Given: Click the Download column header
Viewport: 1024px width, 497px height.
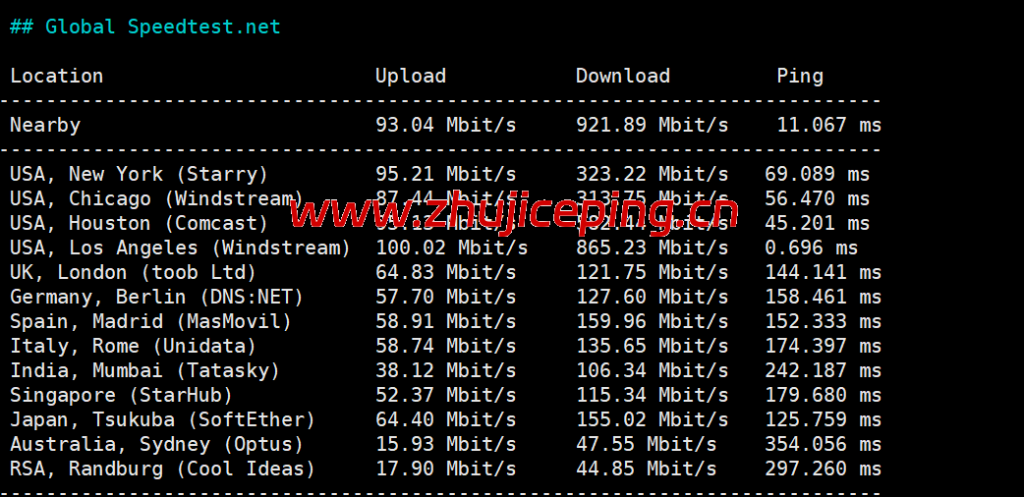Looking at the screenshot, I should (622, 76).
